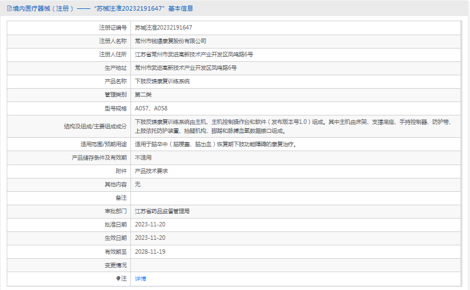Click the 管理类别 label
The width and height of the screenshot is (470, 290).
(115, 95)
